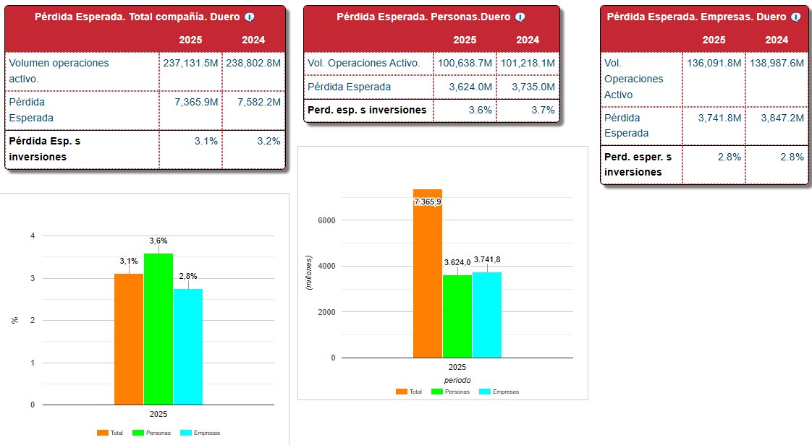
Task: Select the 136,091.8M cell in Empresas table
Action: pos(714,79)
